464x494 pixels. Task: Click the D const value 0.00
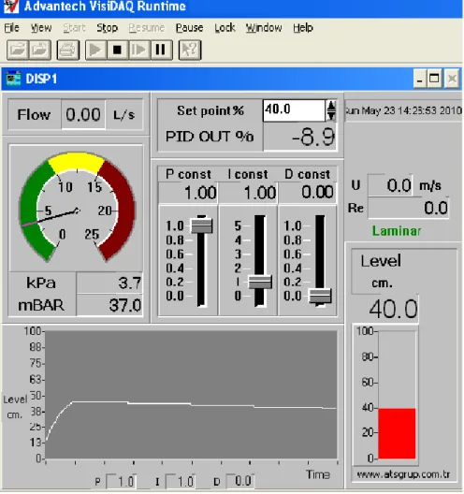click(308, 193)
